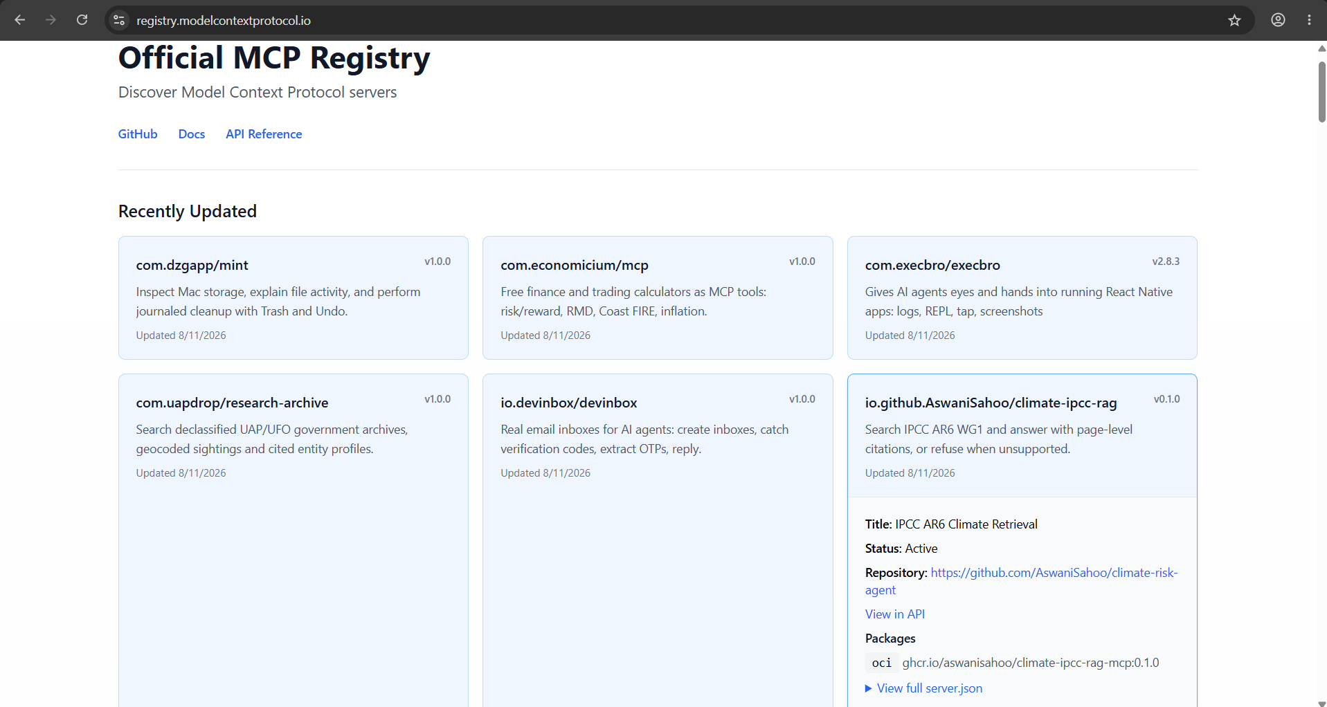This screenshot has width=1327, height=707.
Task: Reload the registry page
Action: pos(82,20)
